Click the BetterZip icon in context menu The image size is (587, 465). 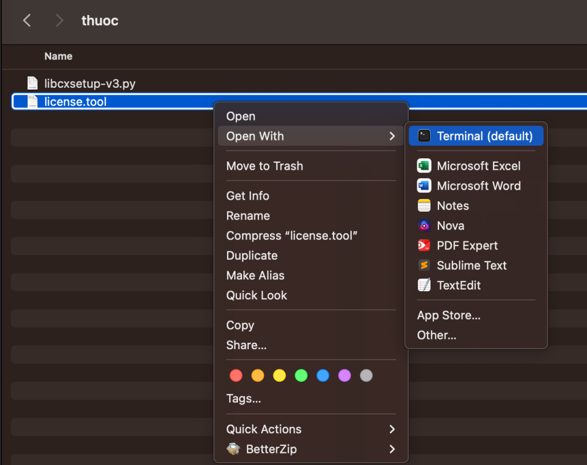233,449
